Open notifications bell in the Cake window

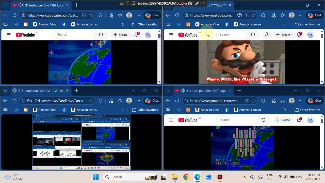coord(299,35)
